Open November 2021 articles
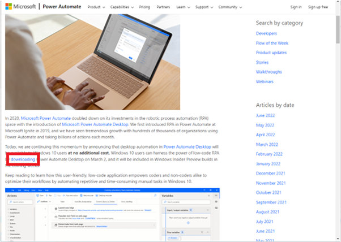The width and height of the screenshot is (341, 242). coord(271,183)
